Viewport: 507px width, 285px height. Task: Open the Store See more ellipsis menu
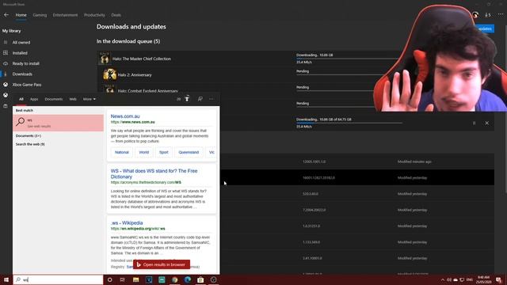click(501, 15)
